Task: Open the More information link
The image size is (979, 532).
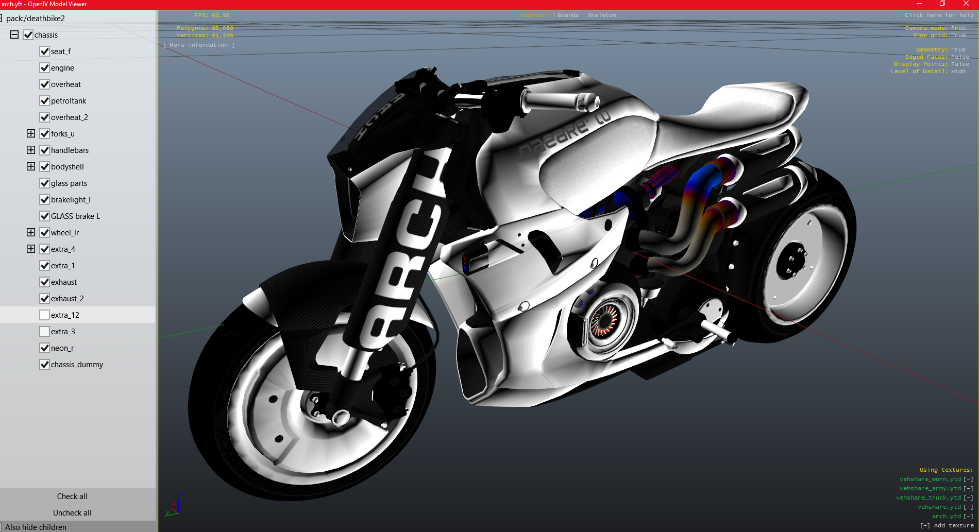Action: [x=199, y=45]
